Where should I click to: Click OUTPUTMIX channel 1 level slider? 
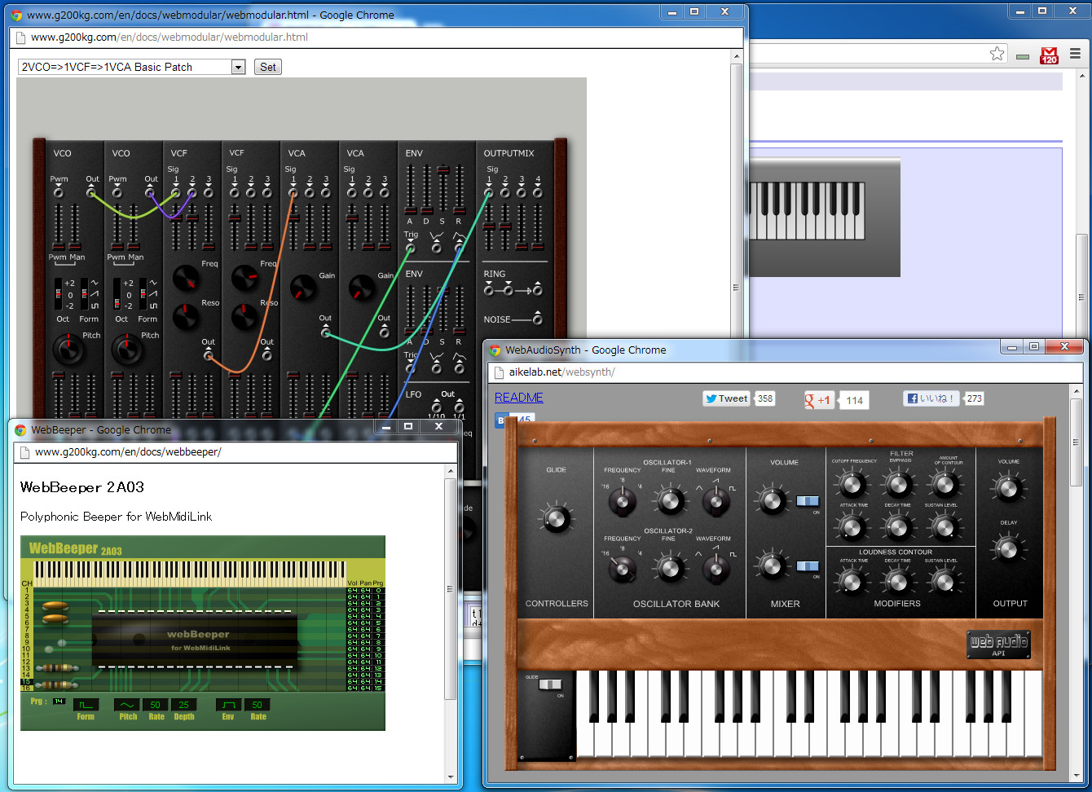[489, 226]
